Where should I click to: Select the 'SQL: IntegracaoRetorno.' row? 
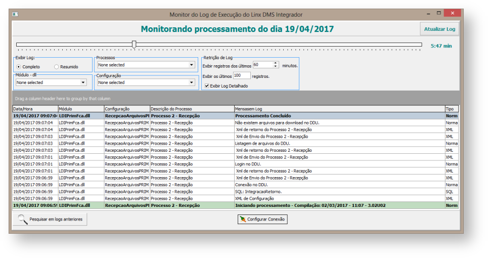(235, 192)
